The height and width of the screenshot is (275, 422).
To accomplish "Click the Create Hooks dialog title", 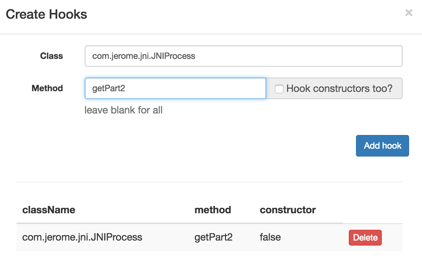I will click(x=46, y=14).
